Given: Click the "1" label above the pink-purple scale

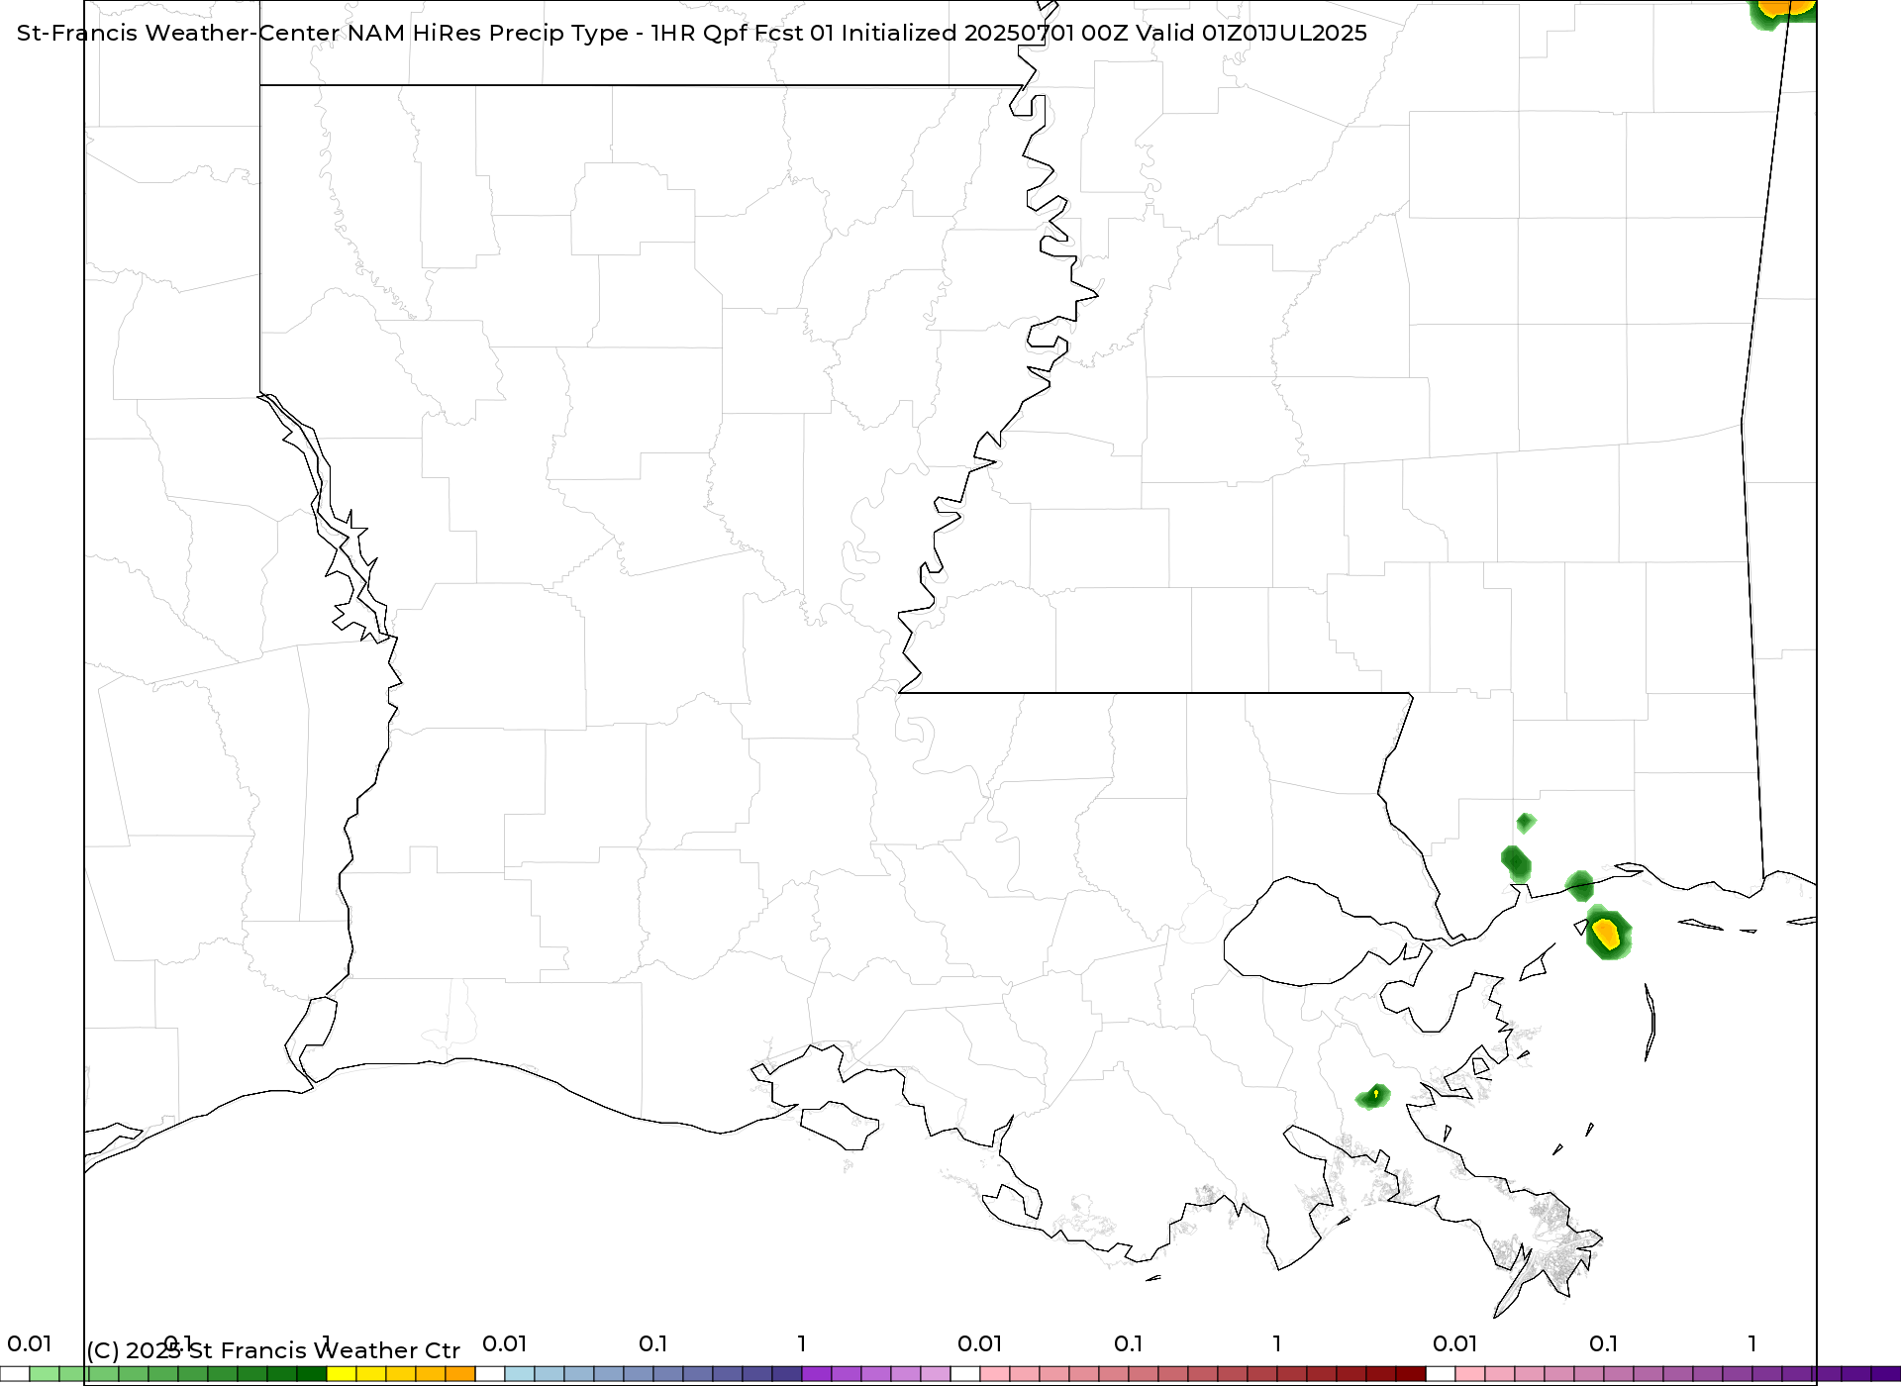Looking at the screenshot, I should click(1752, 1343).
